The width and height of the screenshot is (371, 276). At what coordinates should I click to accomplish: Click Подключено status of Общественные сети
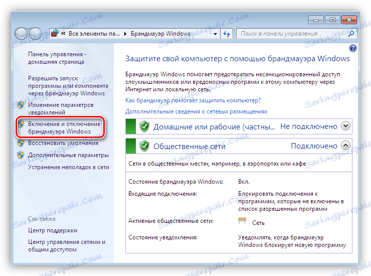coord(314,146)
